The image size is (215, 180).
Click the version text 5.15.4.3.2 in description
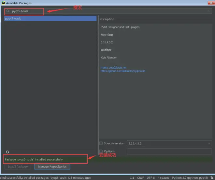pos(107,42)
